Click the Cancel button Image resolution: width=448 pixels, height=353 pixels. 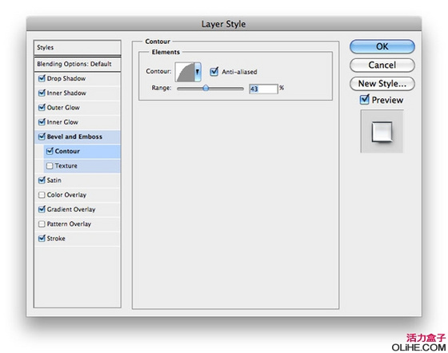click(x=382, y=65)
